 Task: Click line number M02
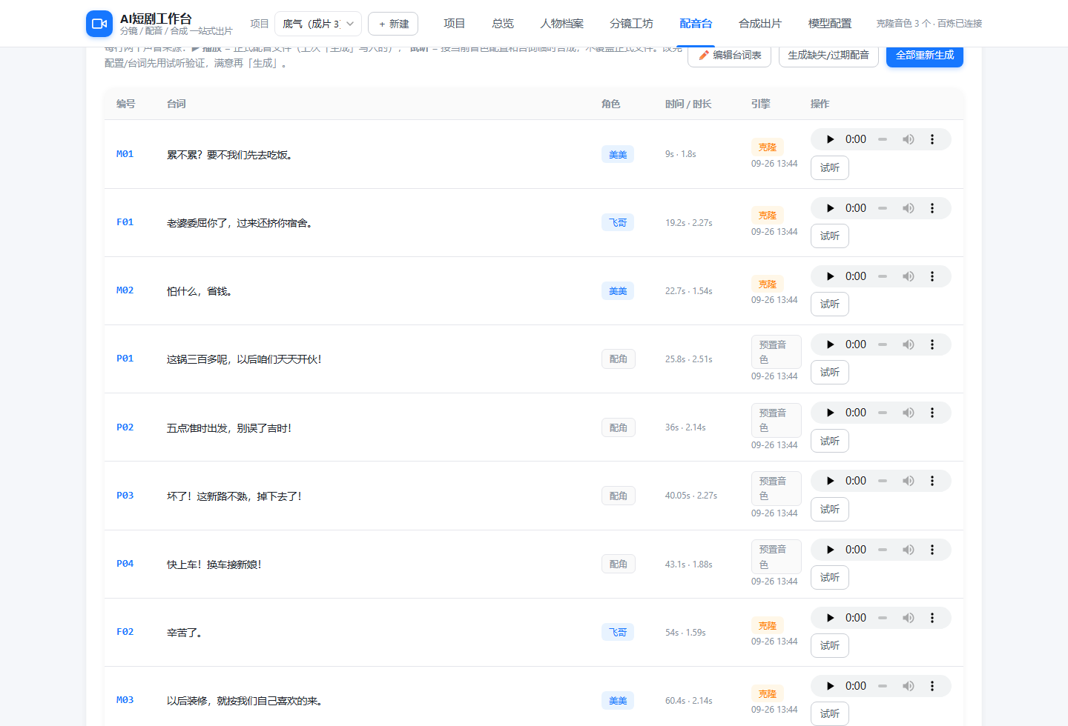click(125, 290)
